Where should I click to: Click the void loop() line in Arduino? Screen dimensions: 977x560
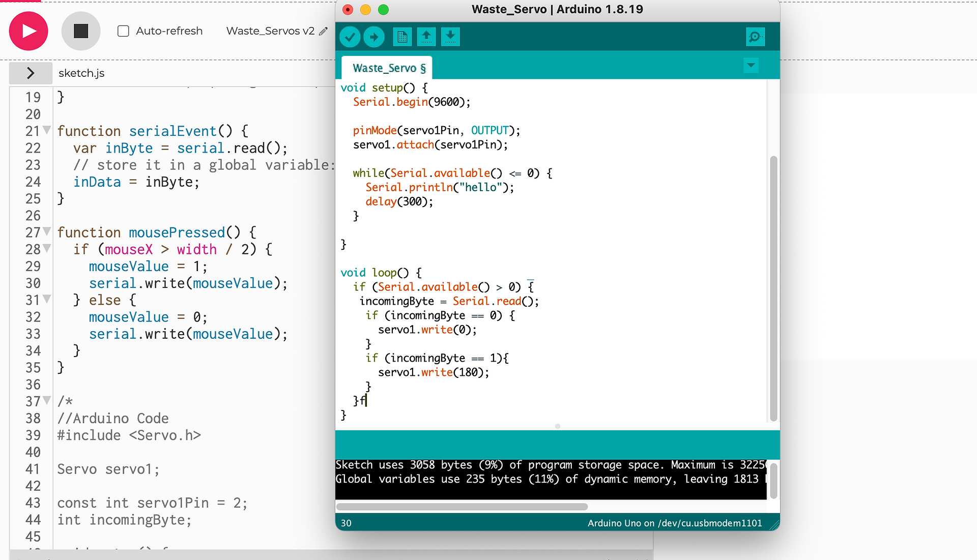[381, 273]
